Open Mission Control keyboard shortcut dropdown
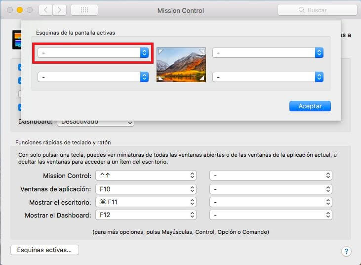361x265 pixels. (146, 176)
